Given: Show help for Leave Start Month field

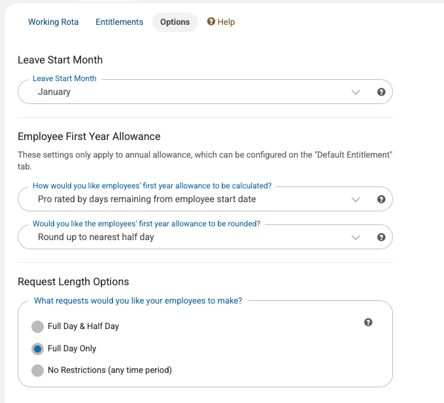Looking at the screenshot, I should tap(381, 92).
